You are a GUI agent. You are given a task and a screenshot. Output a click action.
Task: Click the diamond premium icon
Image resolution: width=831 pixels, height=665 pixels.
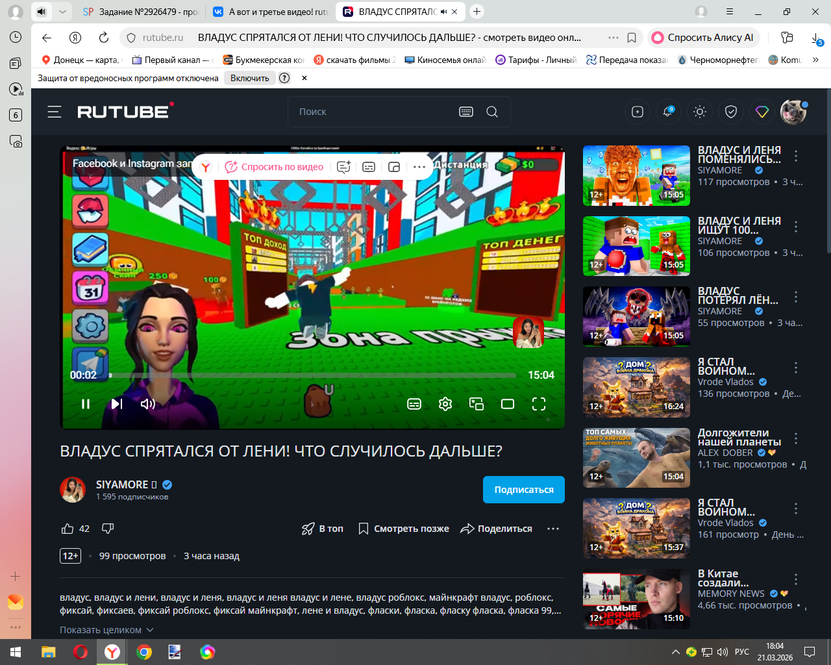coord(762,112)
